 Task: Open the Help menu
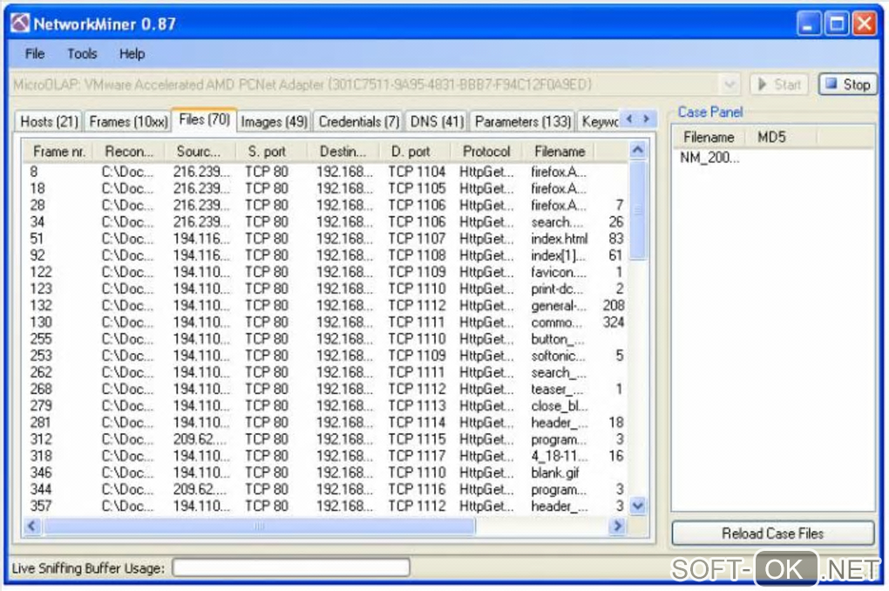pyautogui.click(x=132, y=54)
